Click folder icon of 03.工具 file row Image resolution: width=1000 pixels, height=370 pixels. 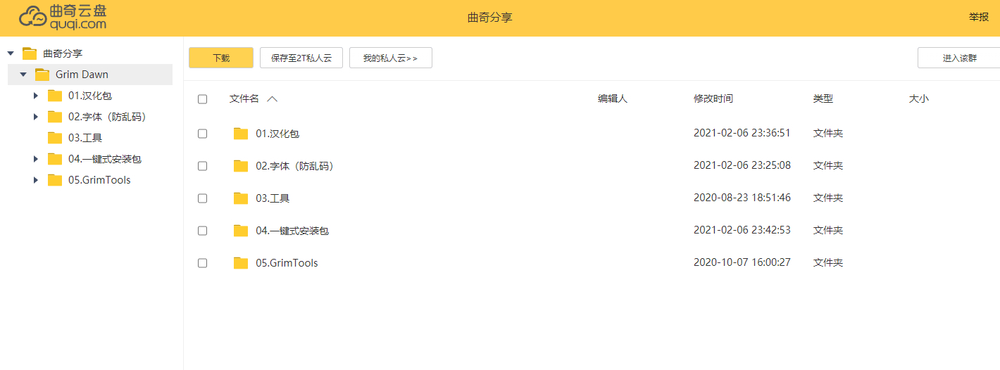click(x=241, y=198)
